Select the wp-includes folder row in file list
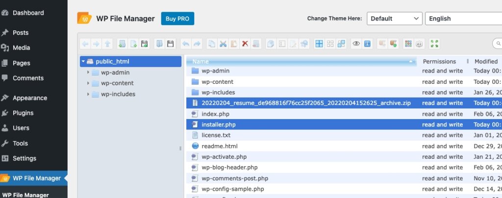 [x=344, y=93]
